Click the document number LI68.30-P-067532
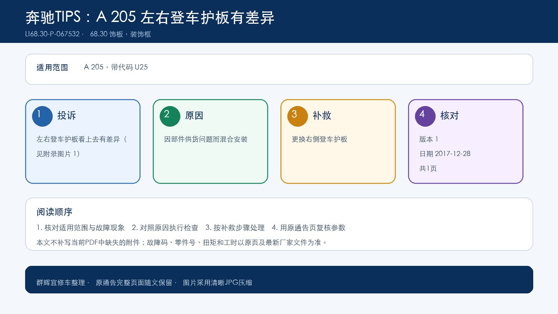Image resolution: width=558 pixels, height=314 pixels. pyautogui.click(x=52, y=34)
